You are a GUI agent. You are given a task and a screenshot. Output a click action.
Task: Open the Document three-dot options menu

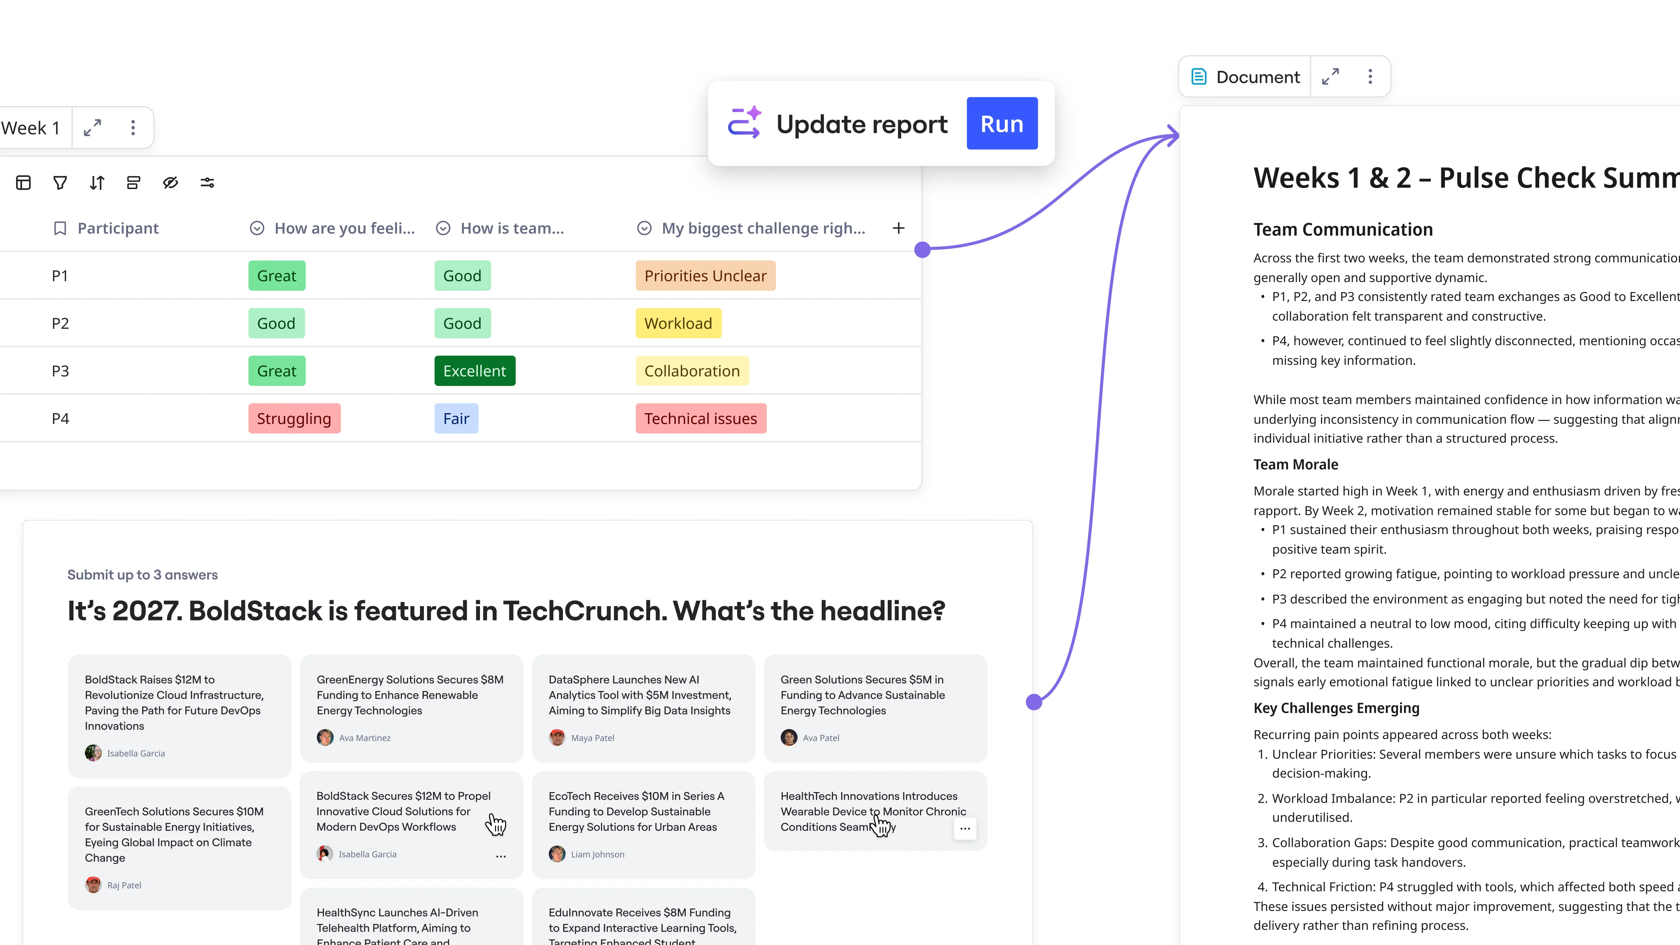(1370, 77)
